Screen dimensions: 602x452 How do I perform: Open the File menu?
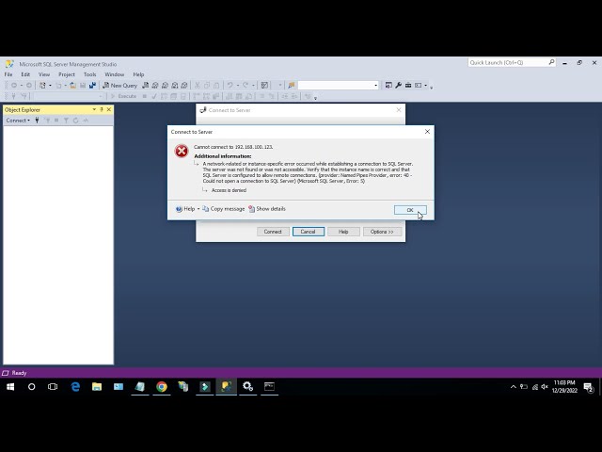(8, 74)
